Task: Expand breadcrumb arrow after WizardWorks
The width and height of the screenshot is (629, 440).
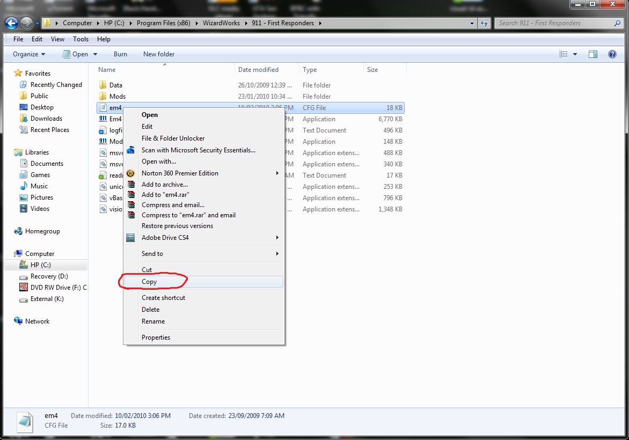Action: point(246,23)
